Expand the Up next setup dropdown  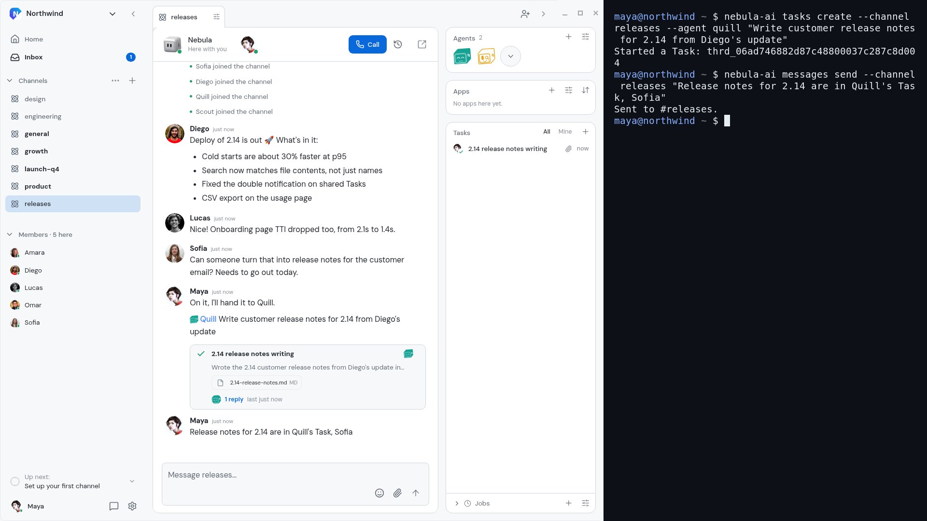(132, 481)
